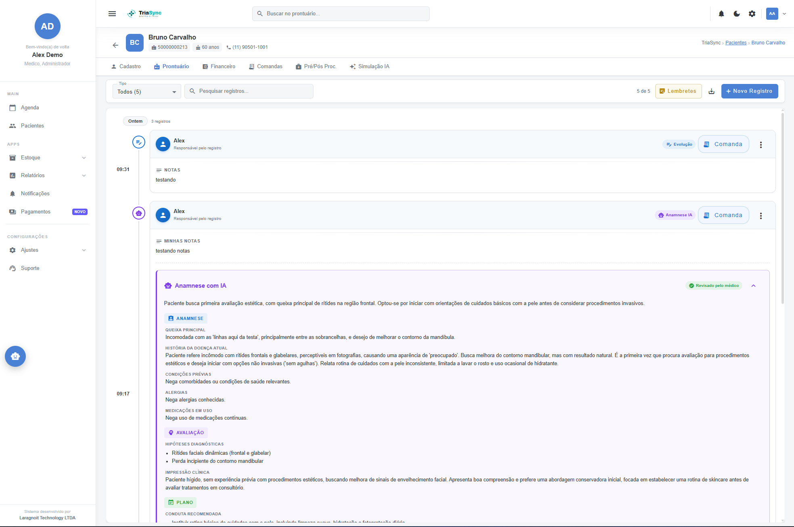Screen dimensions: 794x527
Task: Click the Alex avatar on Evolução record
Action: tap(163, 144)
